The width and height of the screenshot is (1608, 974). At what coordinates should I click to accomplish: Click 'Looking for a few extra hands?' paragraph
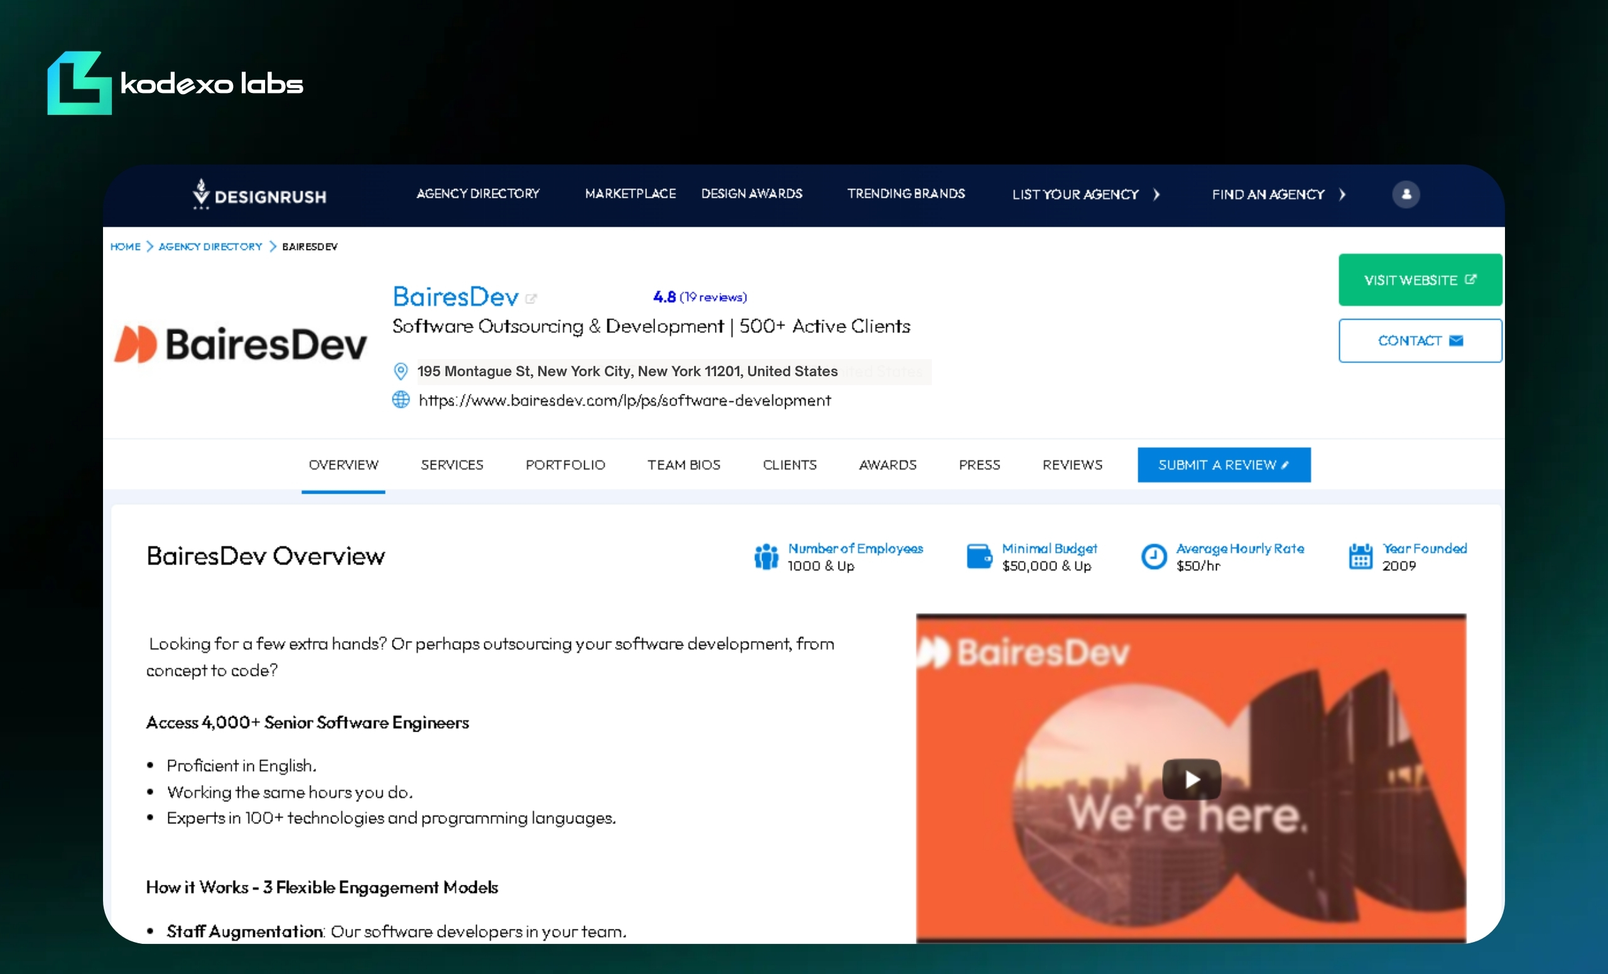point(490,657)
